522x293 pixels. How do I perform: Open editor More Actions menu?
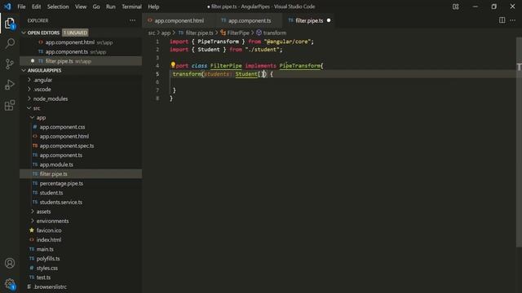[513, 20]
